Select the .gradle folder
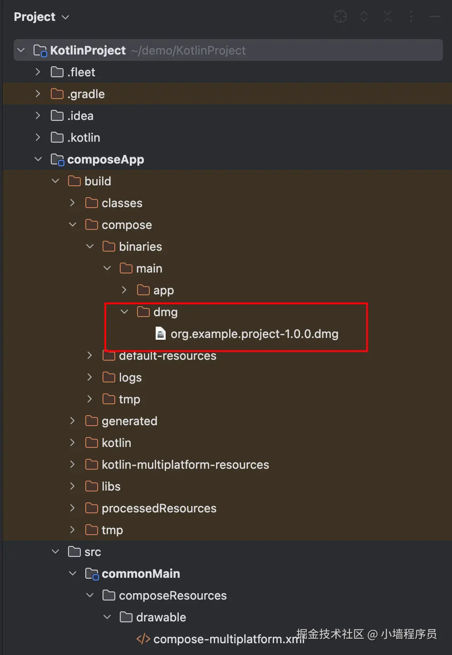Viewport: 452px width, 655px height. (x=86, y=94)
